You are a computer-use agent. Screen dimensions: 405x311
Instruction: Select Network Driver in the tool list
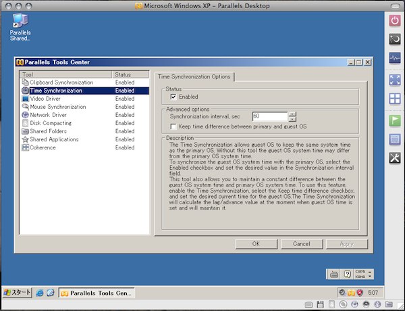click(x=85, y=115)
